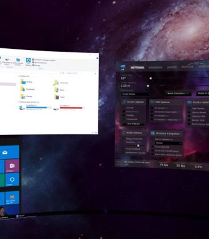209x239 pixels.
Task: Toggle the Curved screen option checkbox
Action: pyautogui.click(x=124, y=107)
